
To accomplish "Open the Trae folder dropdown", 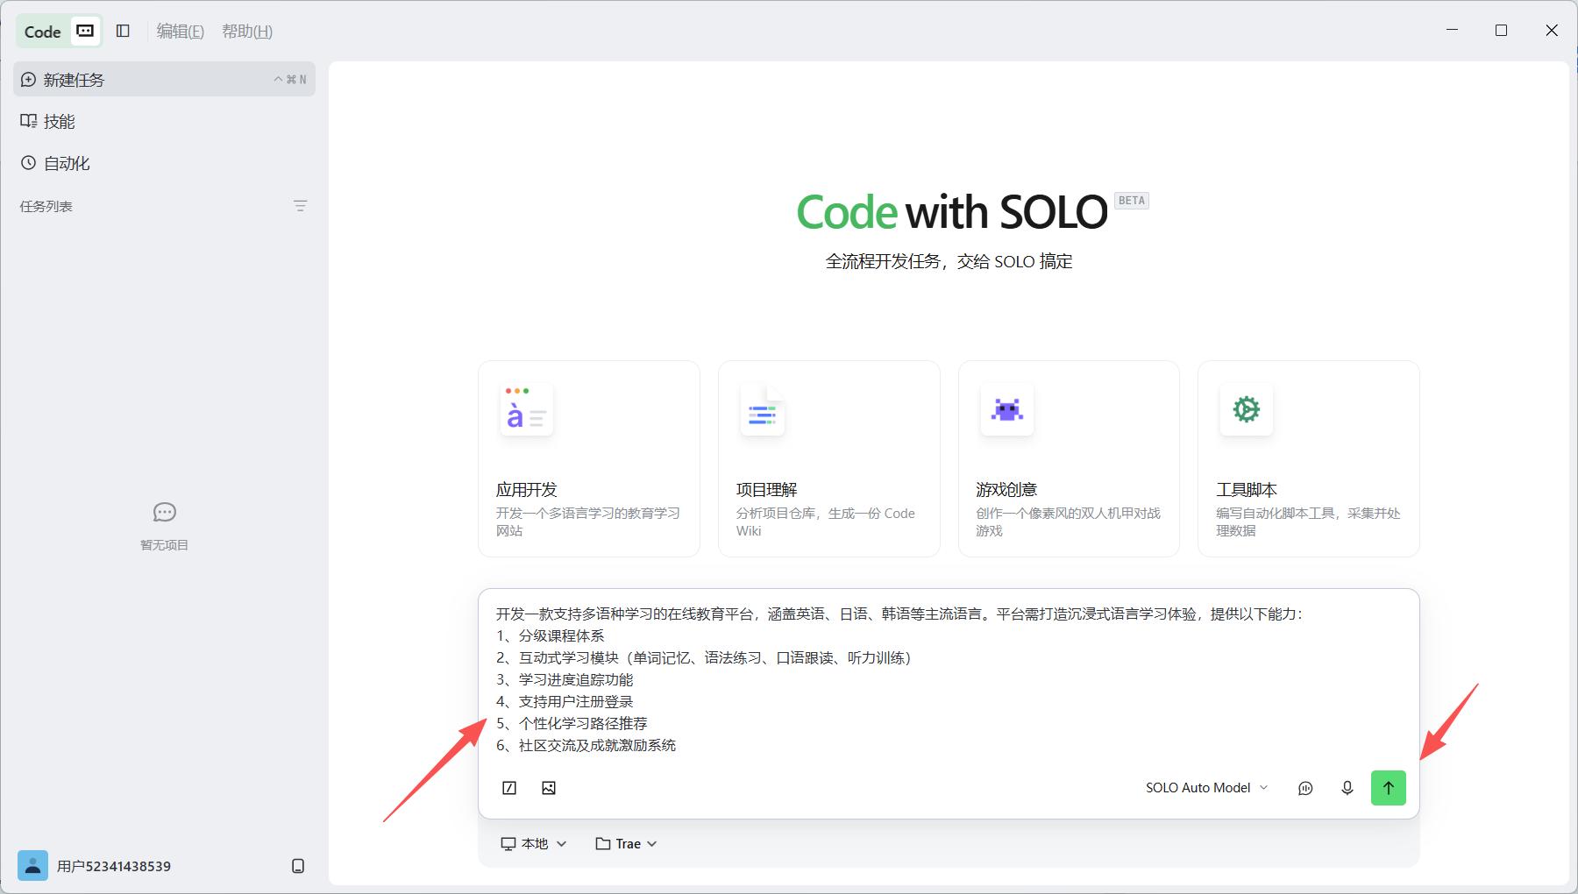I will (x=626, y=843).
